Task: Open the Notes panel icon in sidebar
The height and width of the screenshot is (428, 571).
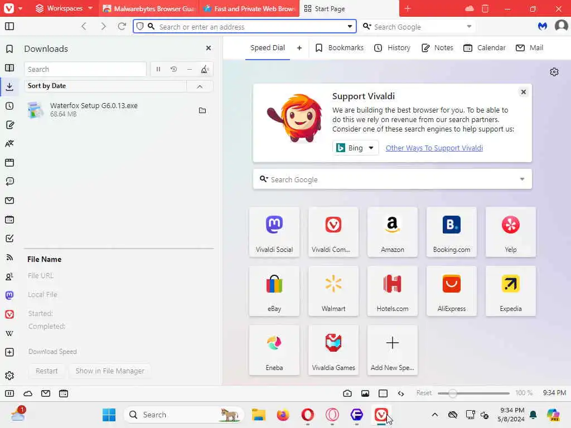Action: point(9,125)
